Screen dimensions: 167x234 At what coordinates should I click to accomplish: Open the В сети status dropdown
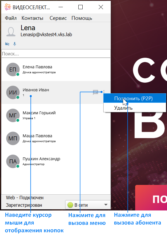88,205
